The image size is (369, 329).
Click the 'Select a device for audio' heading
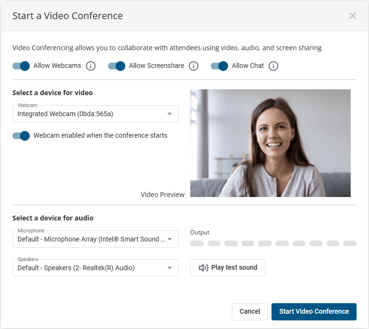(x=53, y=218)
